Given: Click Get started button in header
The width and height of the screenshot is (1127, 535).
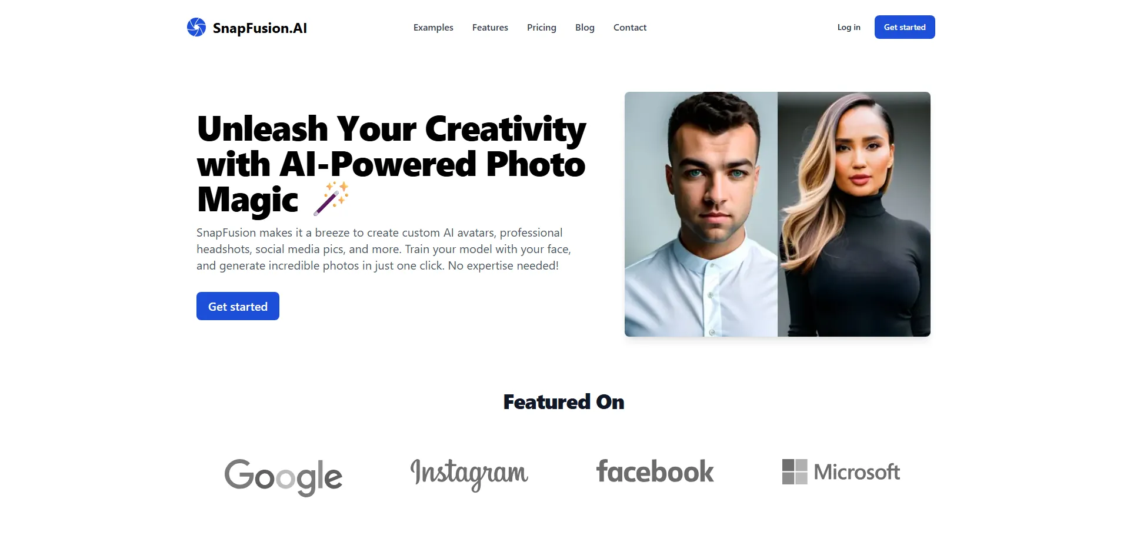Looking at the screenshot, I should pos(905,27).
